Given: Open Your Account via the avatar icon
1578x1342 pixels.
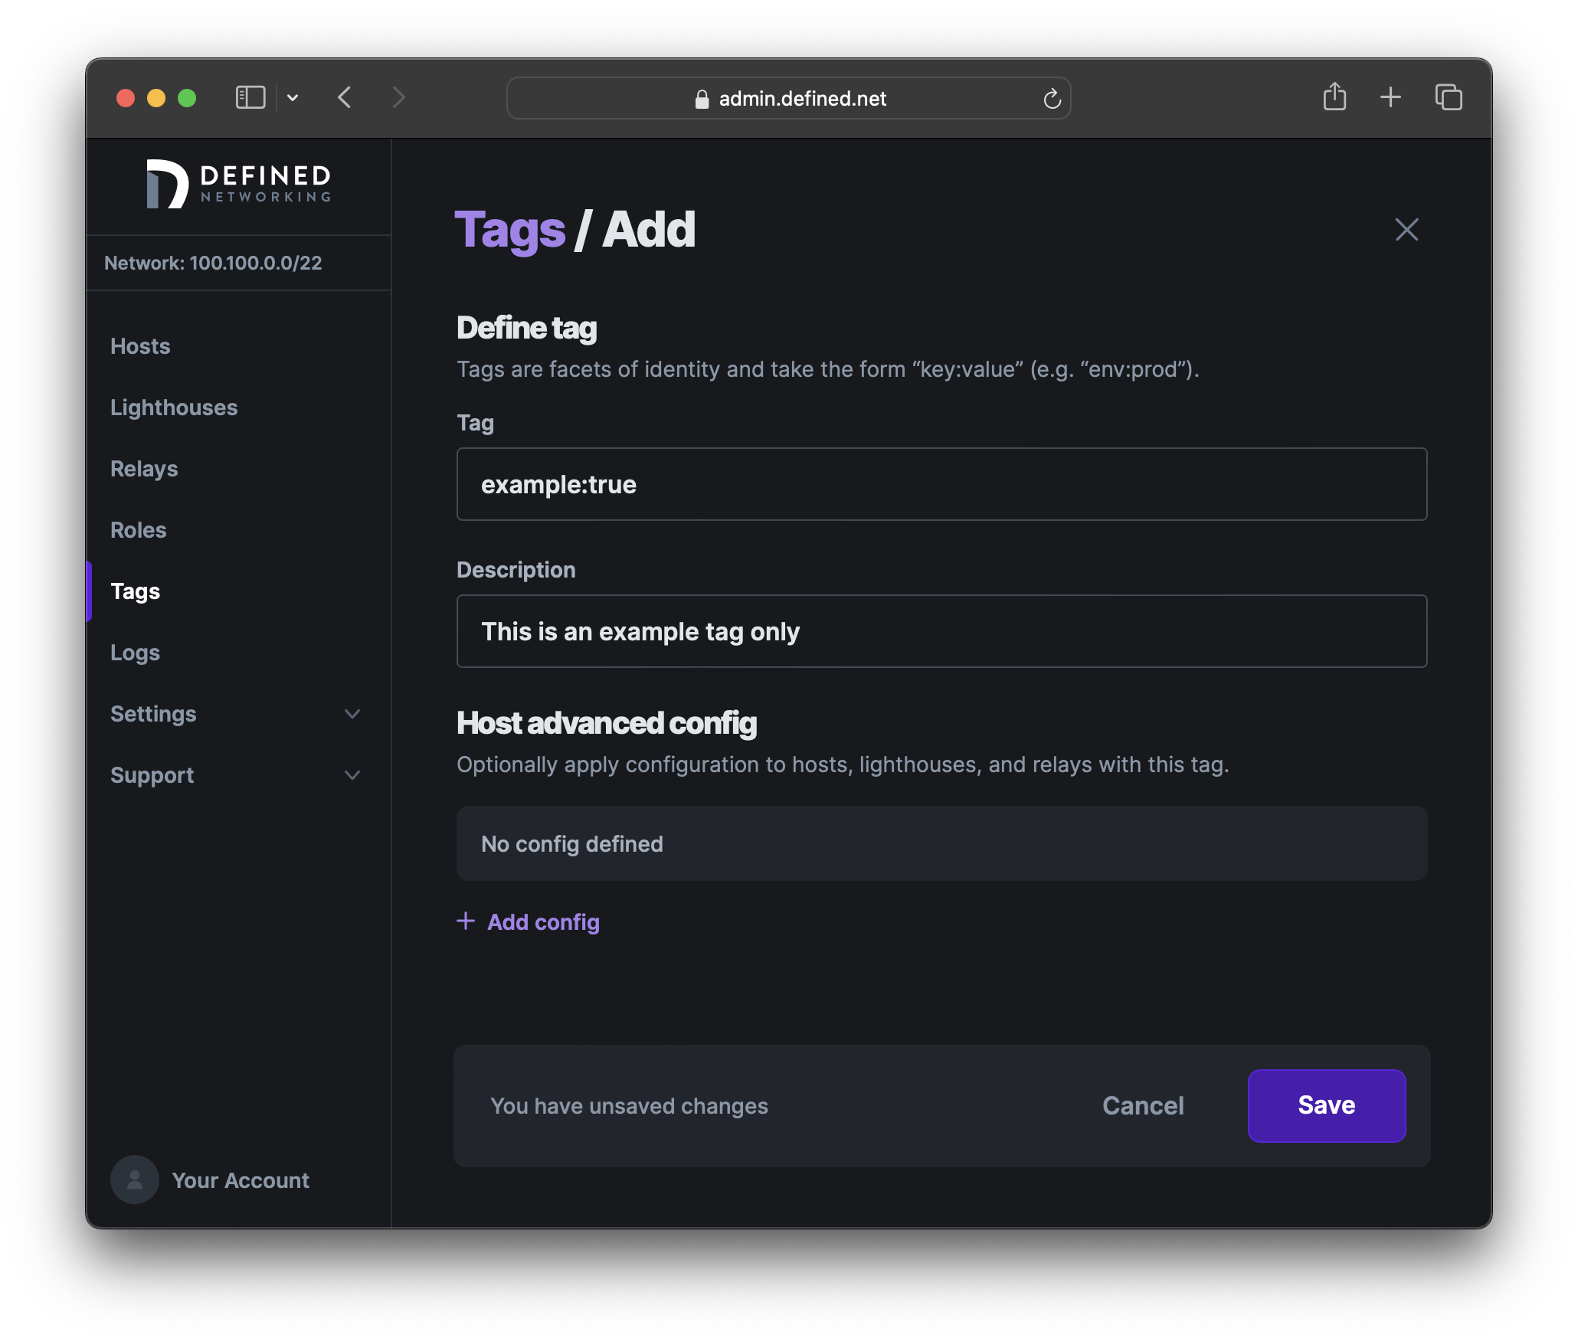Looking at the screenshot, I should pos(134,1180).
